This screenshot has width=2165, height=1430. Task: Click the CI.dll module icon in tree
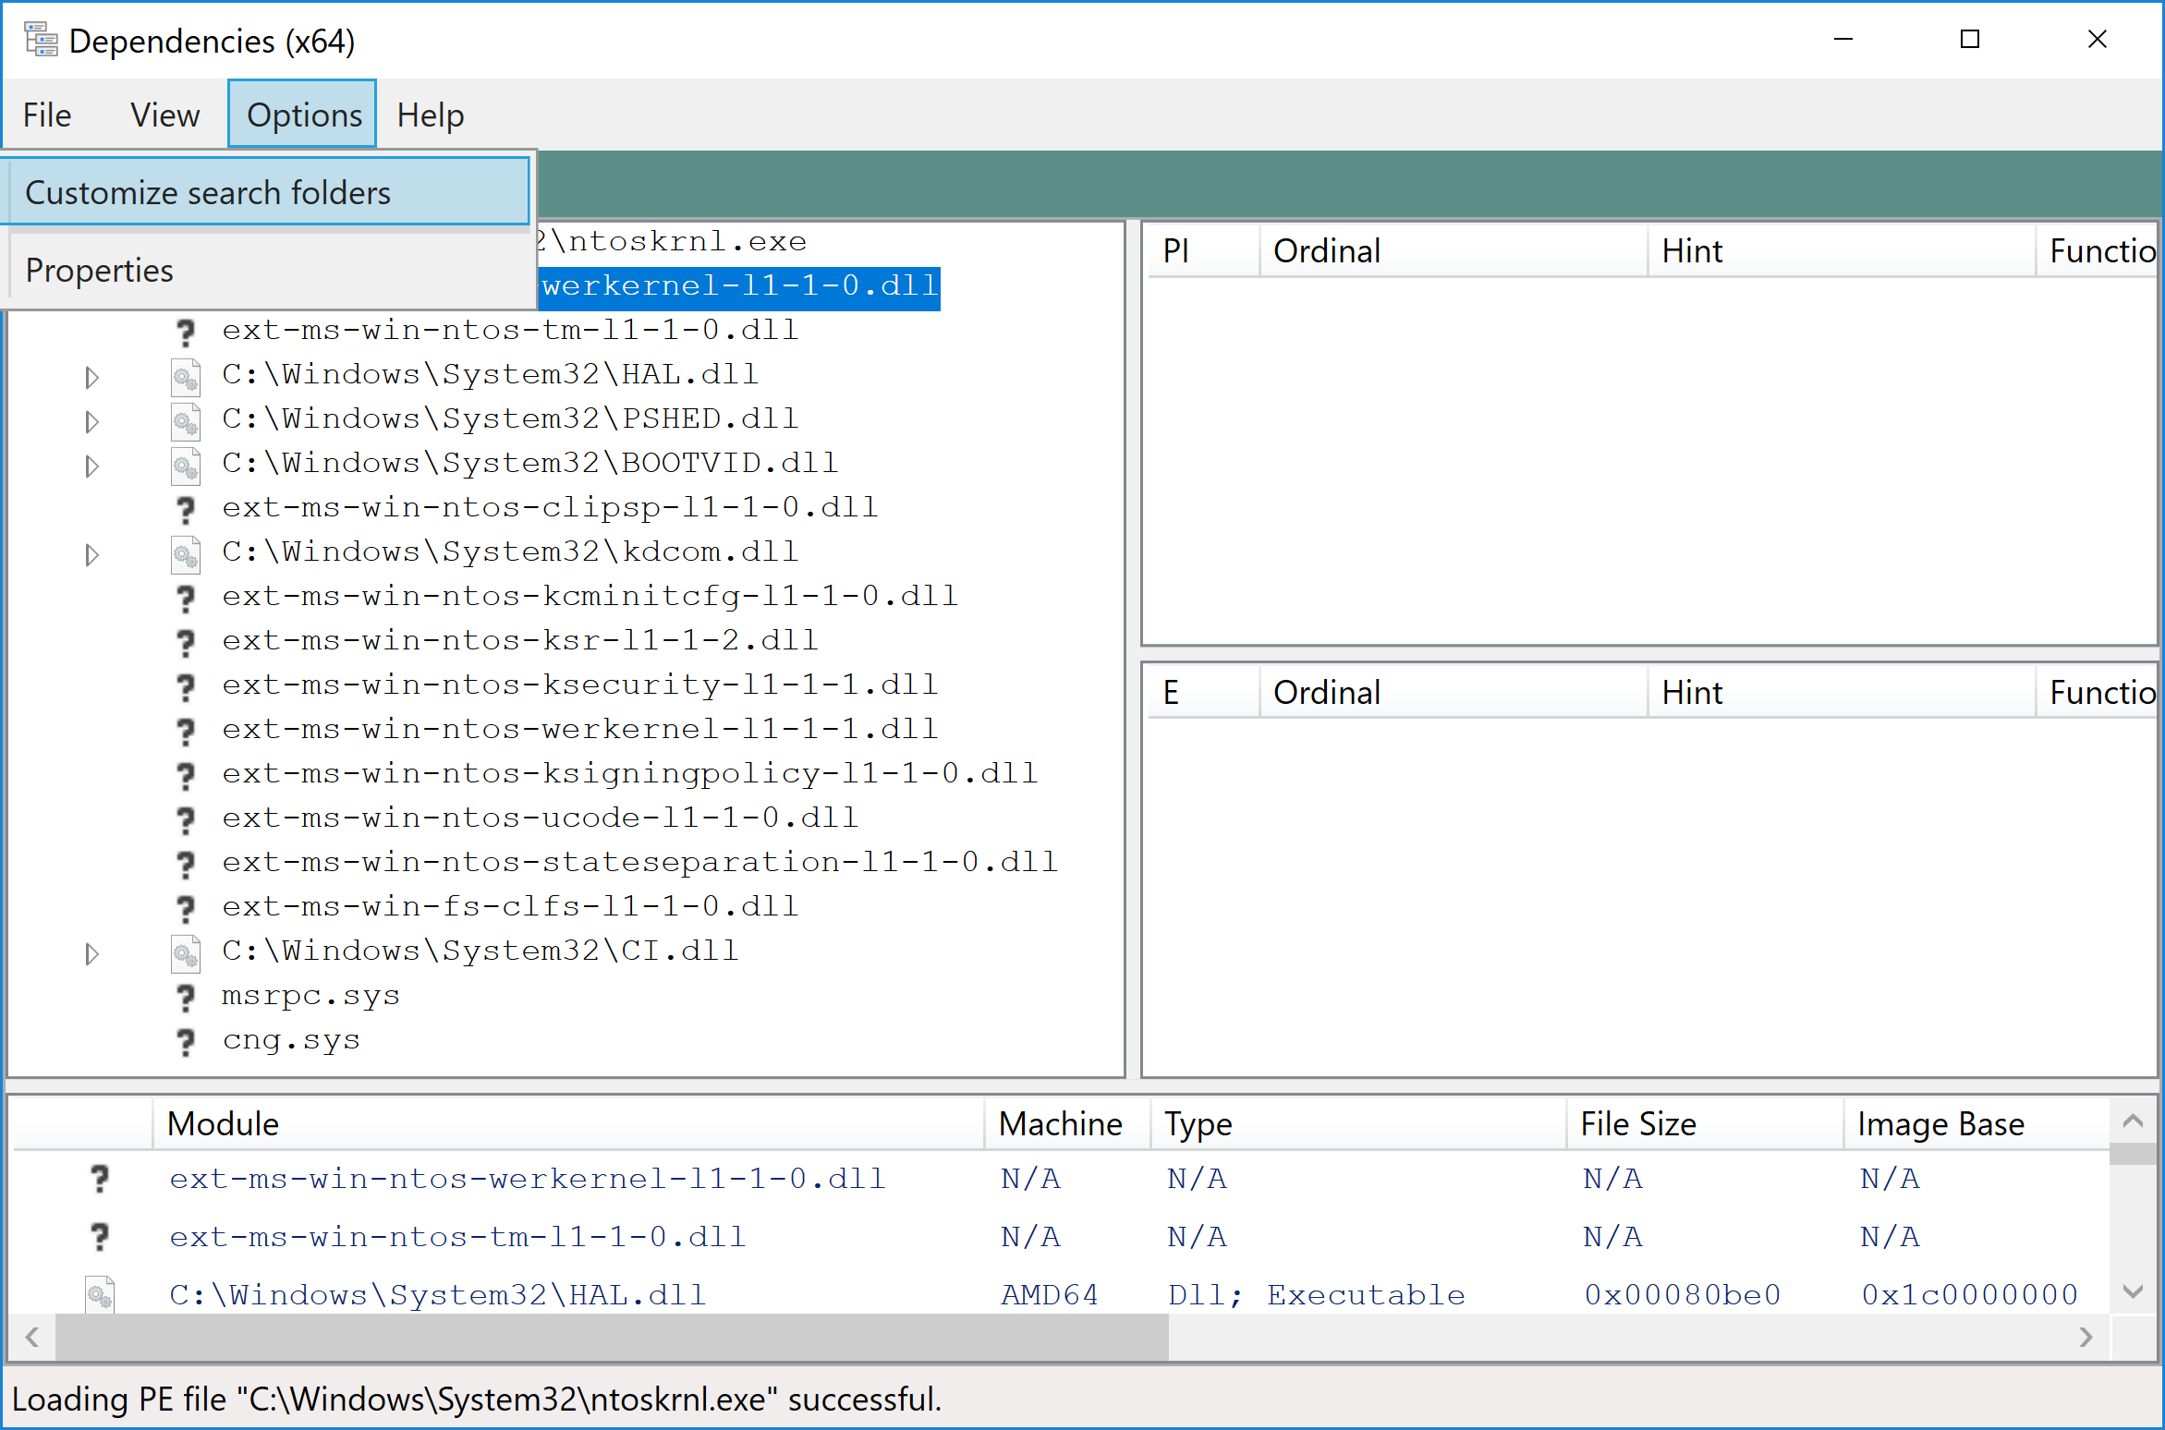click(x=186, y=952)
